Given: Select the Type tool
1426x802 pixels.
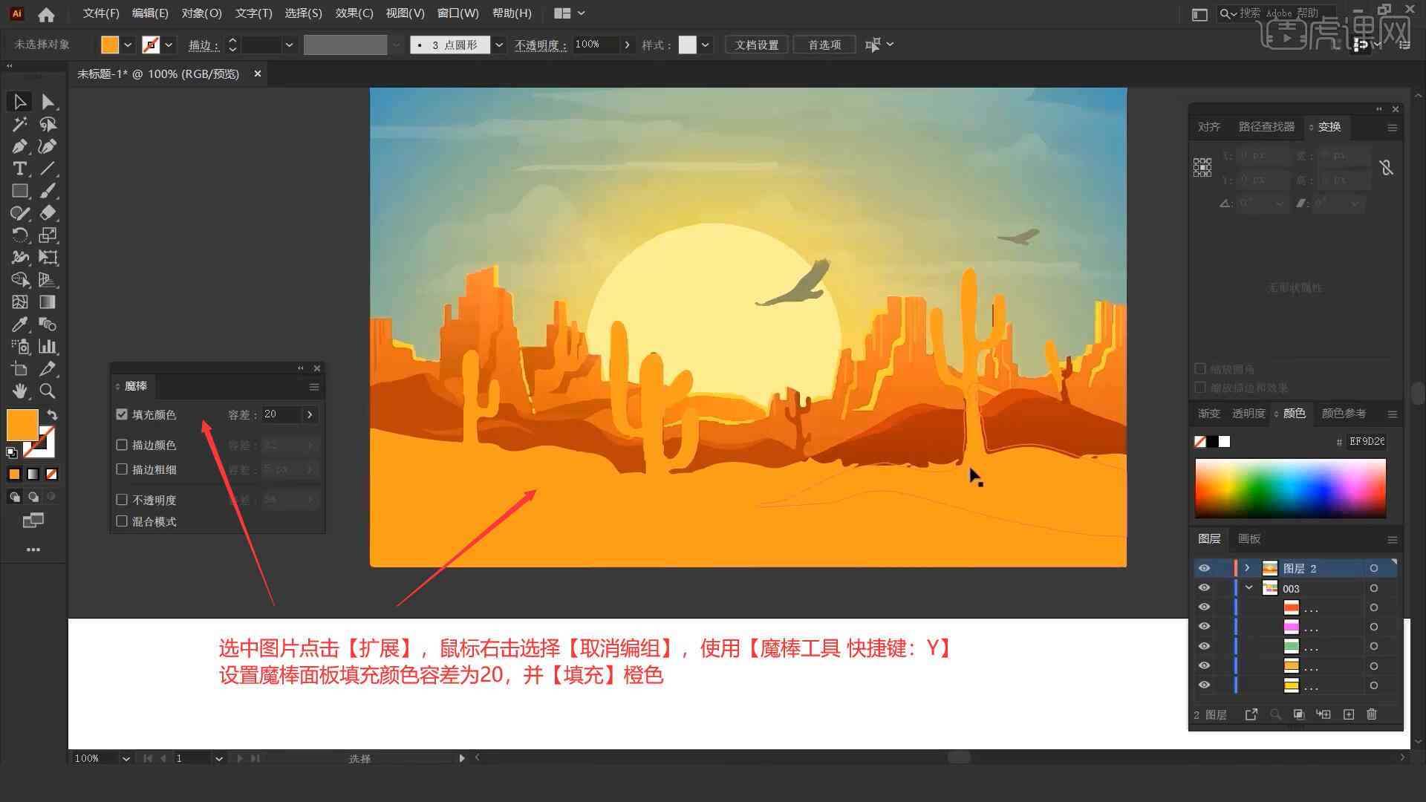Looking at the screenshot, I should 18,167.
